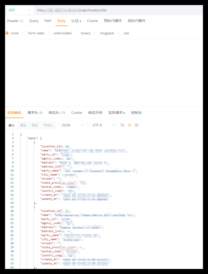Viewport: 208px width, 274px height.
Task: Click the 原生 view button
Action: [23, 125]
